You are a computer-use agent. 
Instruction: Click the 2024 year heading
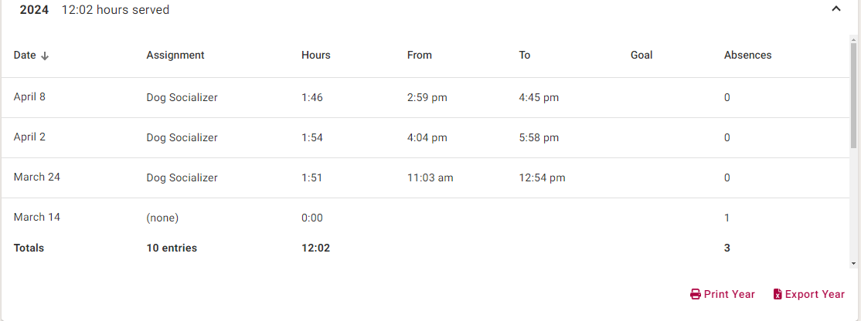click(x=34, y=10)
